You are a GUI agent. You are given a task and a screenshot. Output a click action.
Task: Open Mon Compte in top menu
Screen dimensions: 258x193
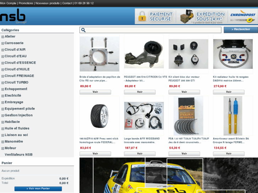[8, 3]
